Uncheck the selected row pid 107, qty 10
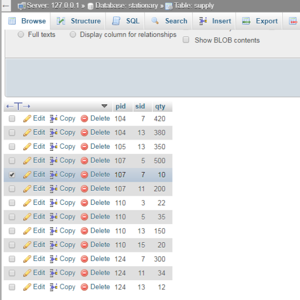 click(12, 175)
